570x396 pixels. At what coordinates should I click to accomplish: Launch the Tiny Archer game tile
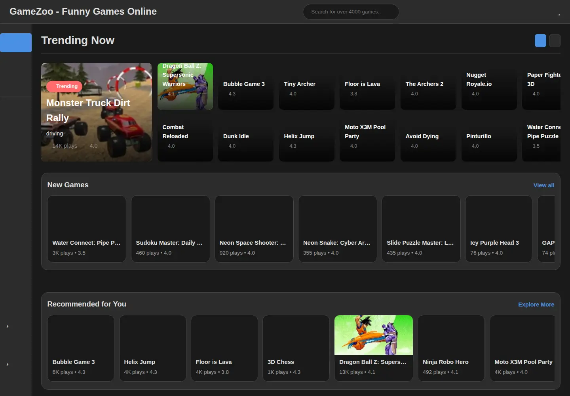pos(307,86)
